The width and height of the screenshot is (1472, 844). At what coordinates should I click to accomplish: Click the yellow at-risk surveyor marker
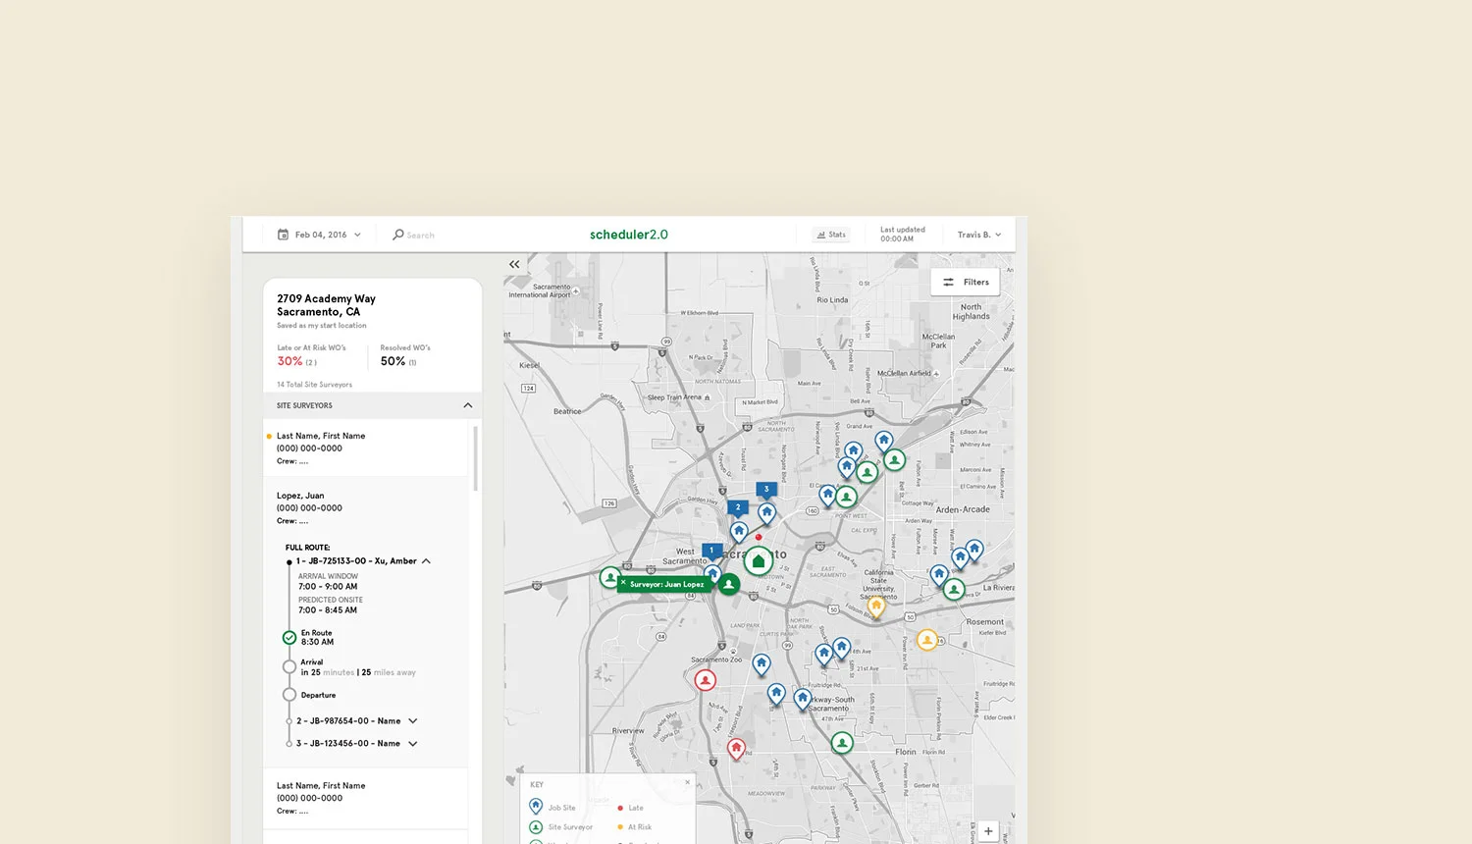(x=926, y=641)
